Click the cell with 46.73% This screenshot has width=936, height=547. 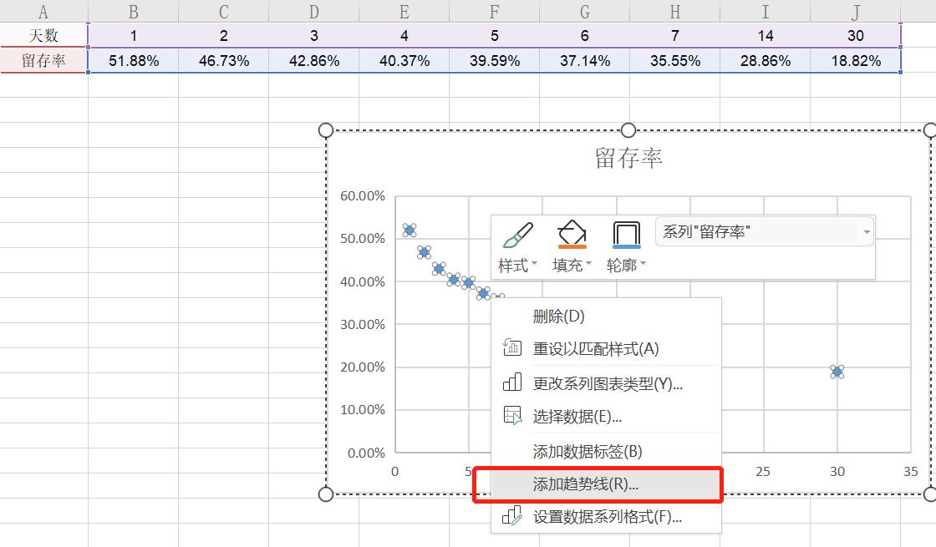pos(223,61)
